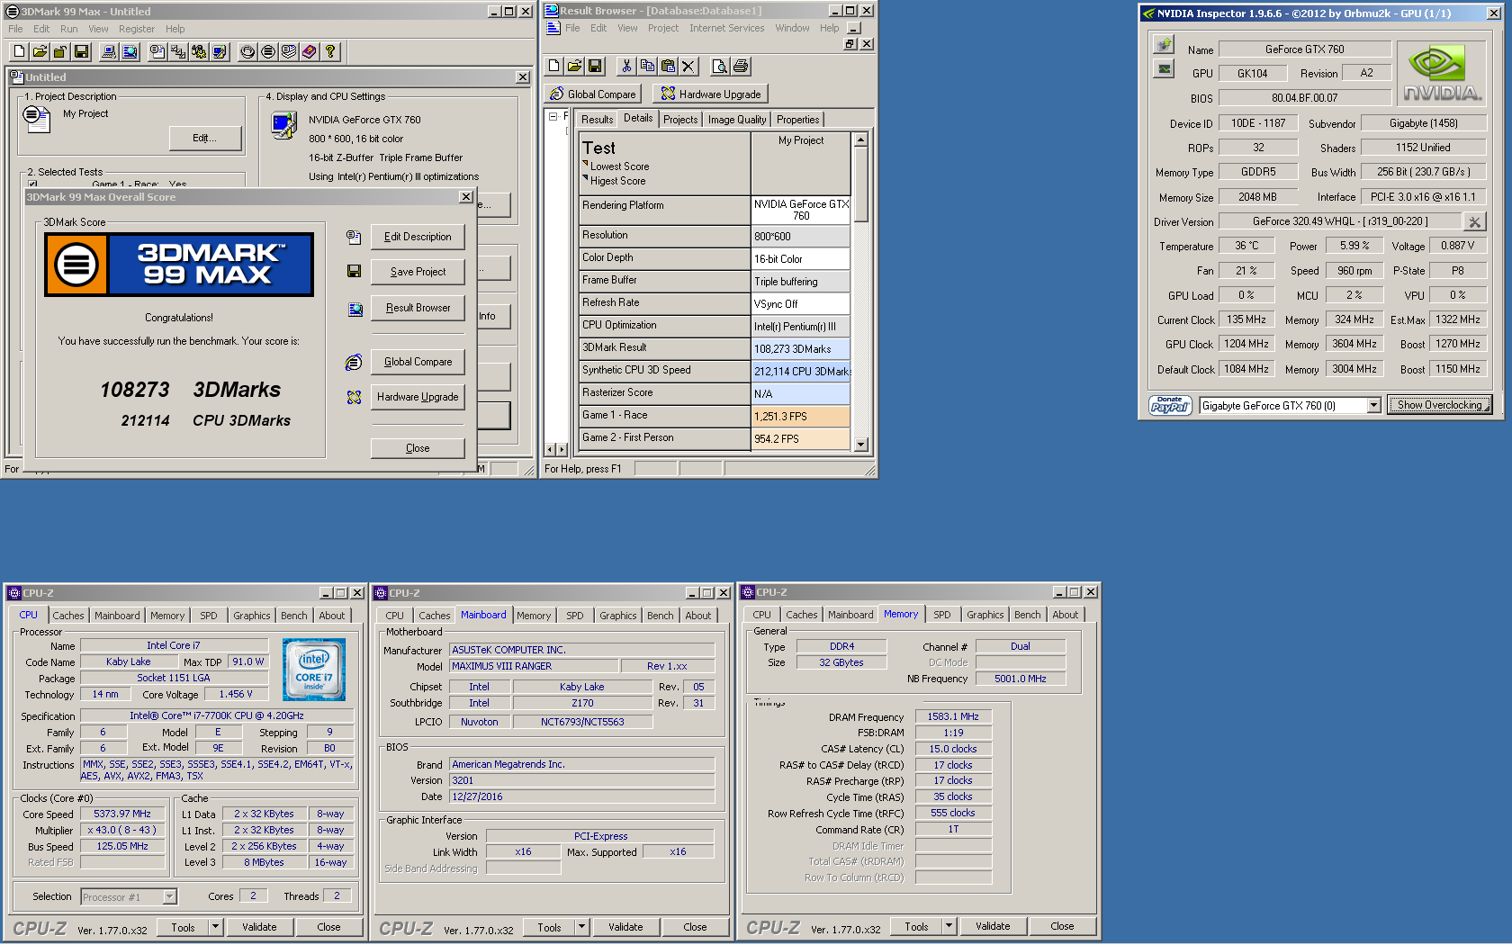Image resolution: width=1512 pixels, height=945 pixels.
Task: Click Hardware Upgrade toolbar button in Result Browser
Action: (711, 94)
